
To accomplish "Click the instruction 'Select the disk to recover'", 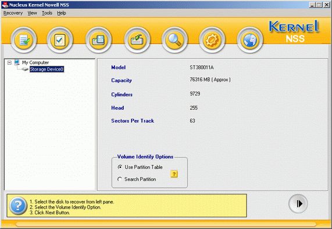I will (72, 202).
